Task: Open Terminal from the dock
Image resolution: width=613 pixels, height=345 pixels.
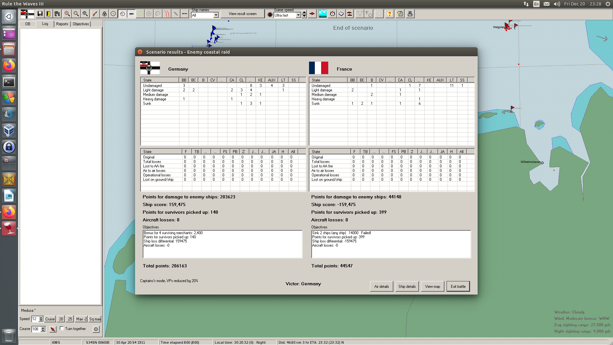Action: click(9, 82)
